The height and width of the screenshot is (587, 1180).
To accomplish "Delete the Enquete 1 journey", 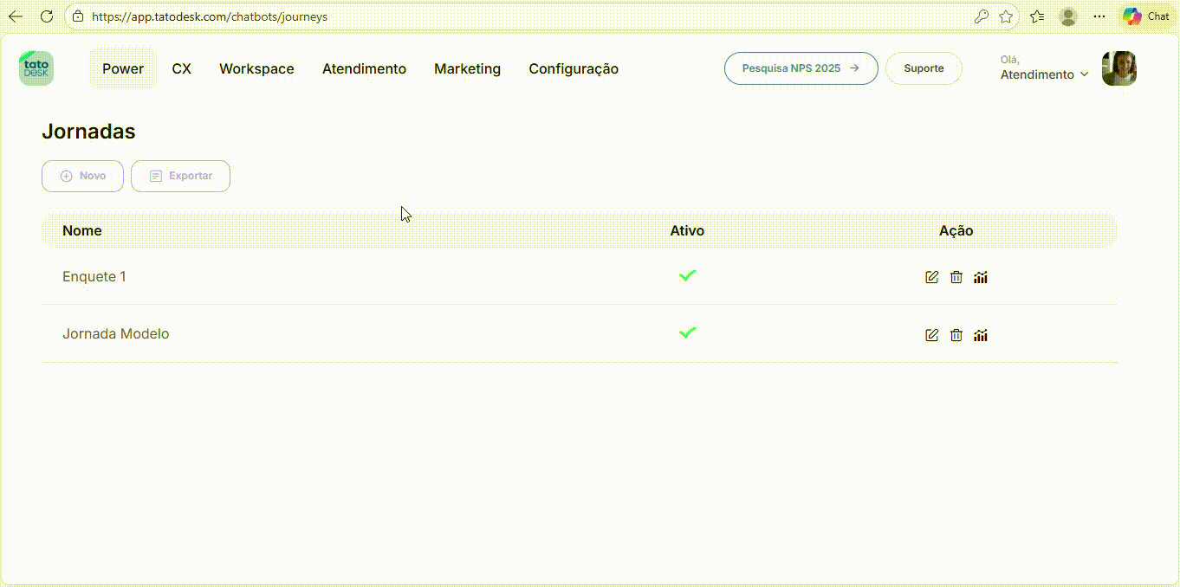I will 956,277.
